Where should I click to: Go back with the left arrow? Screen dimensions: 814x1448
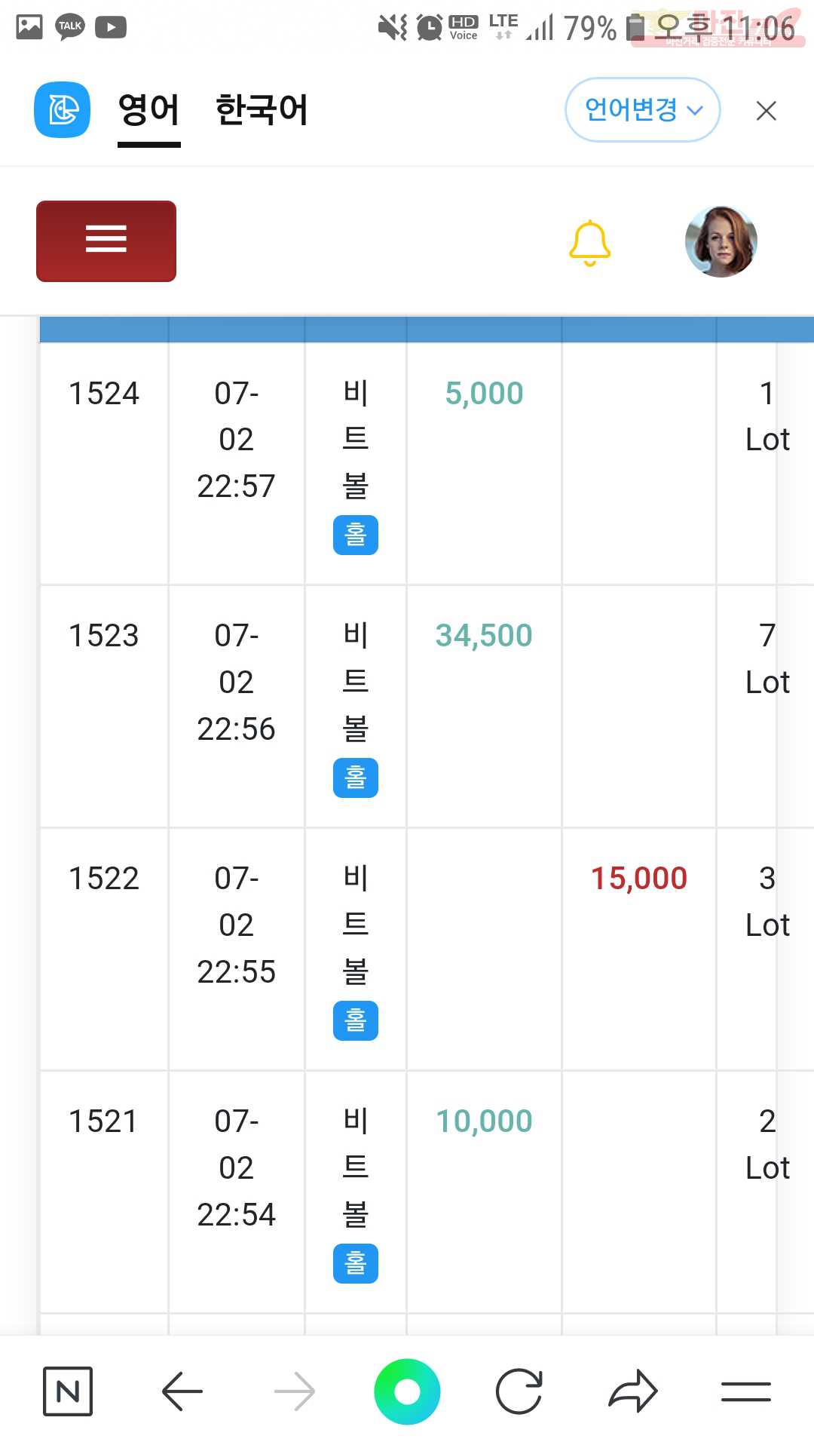coord(182,1391)
